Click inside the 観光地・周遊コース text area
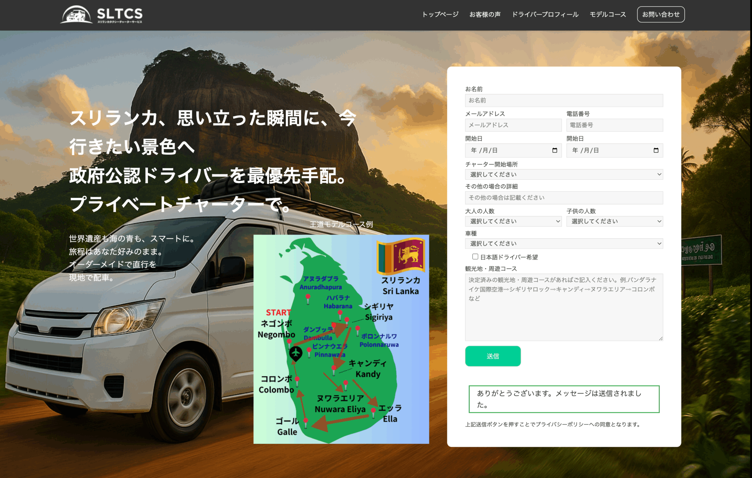This screenshot has width=752, height=478. coord(564,307)
